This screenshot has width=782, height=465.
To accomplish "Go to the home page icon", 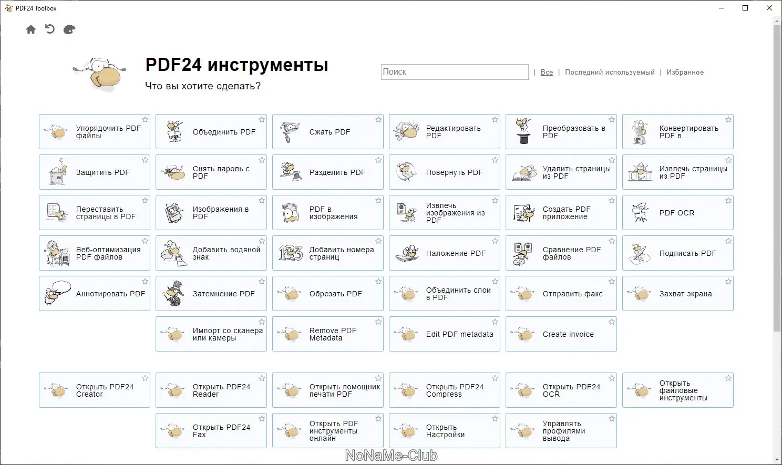I will tap(31, 29).
